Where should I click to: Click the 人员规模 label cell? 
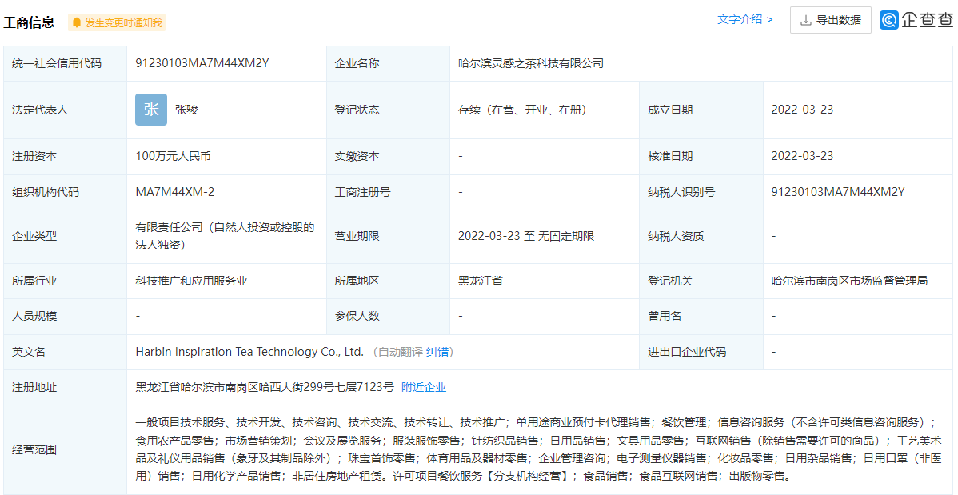66,316
